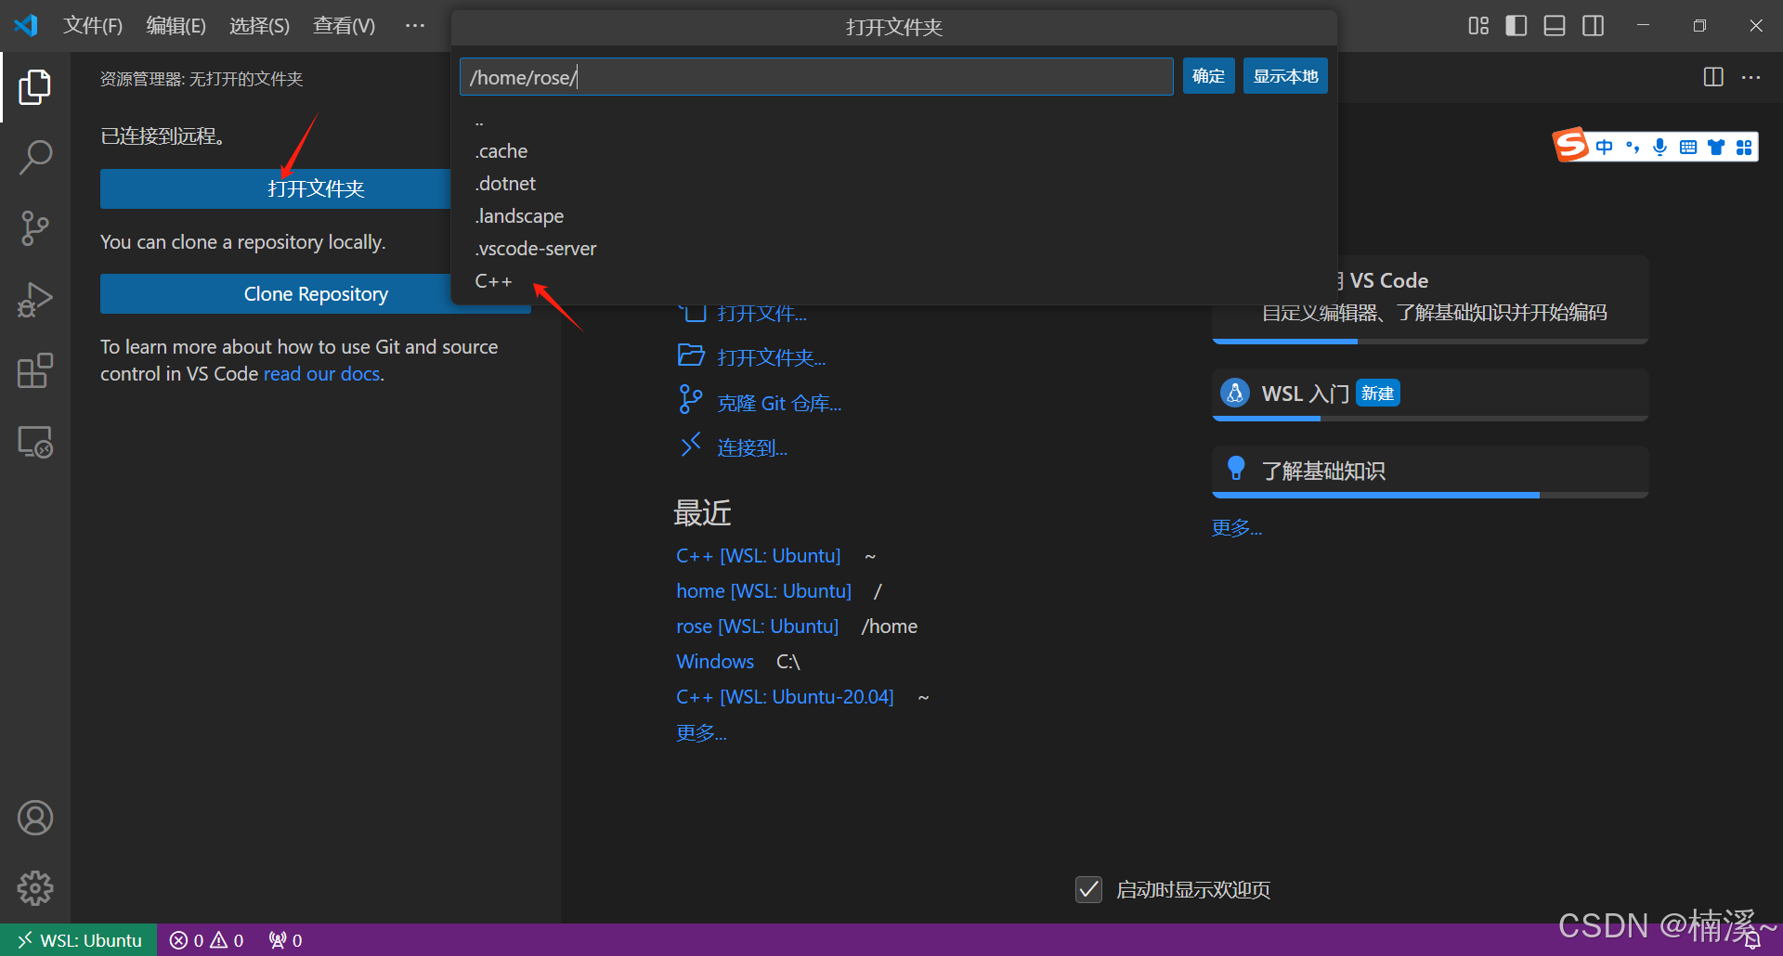This screenshot has height=956, width=1783.
Task: Open recent C++ [WSL: Ubuntu] workspace
Action: coord(758,555)
